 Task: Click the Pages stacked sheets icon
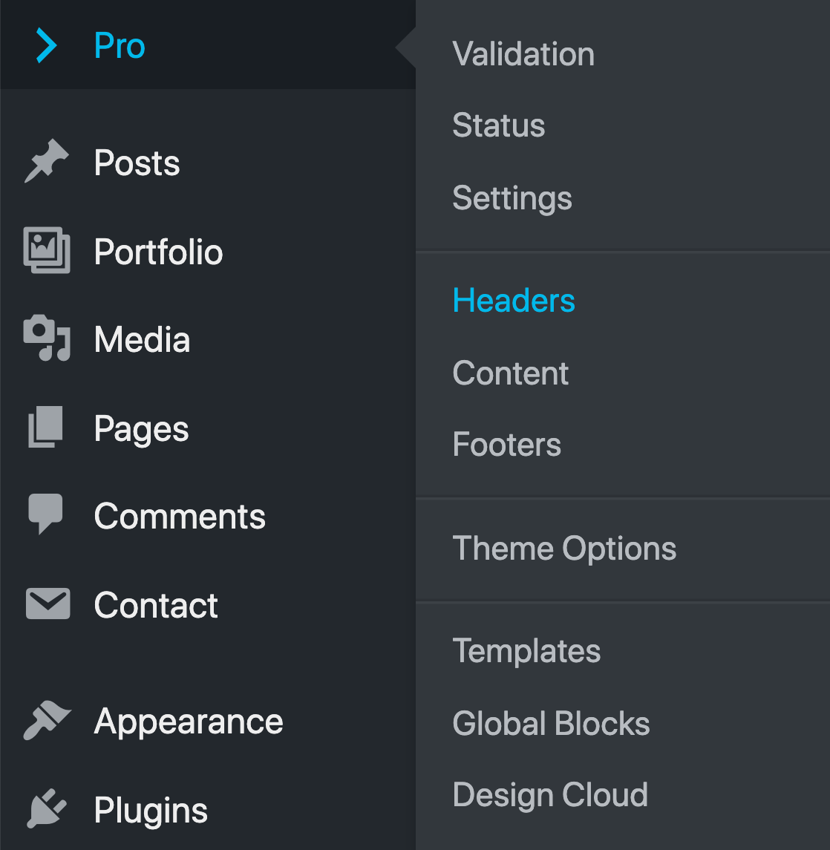(45, 427)
